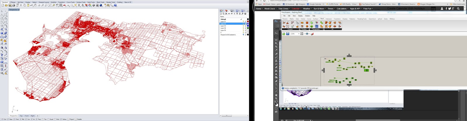
Task: Click the New file icon in Rhino toolbar
Action: click(3, 5)
